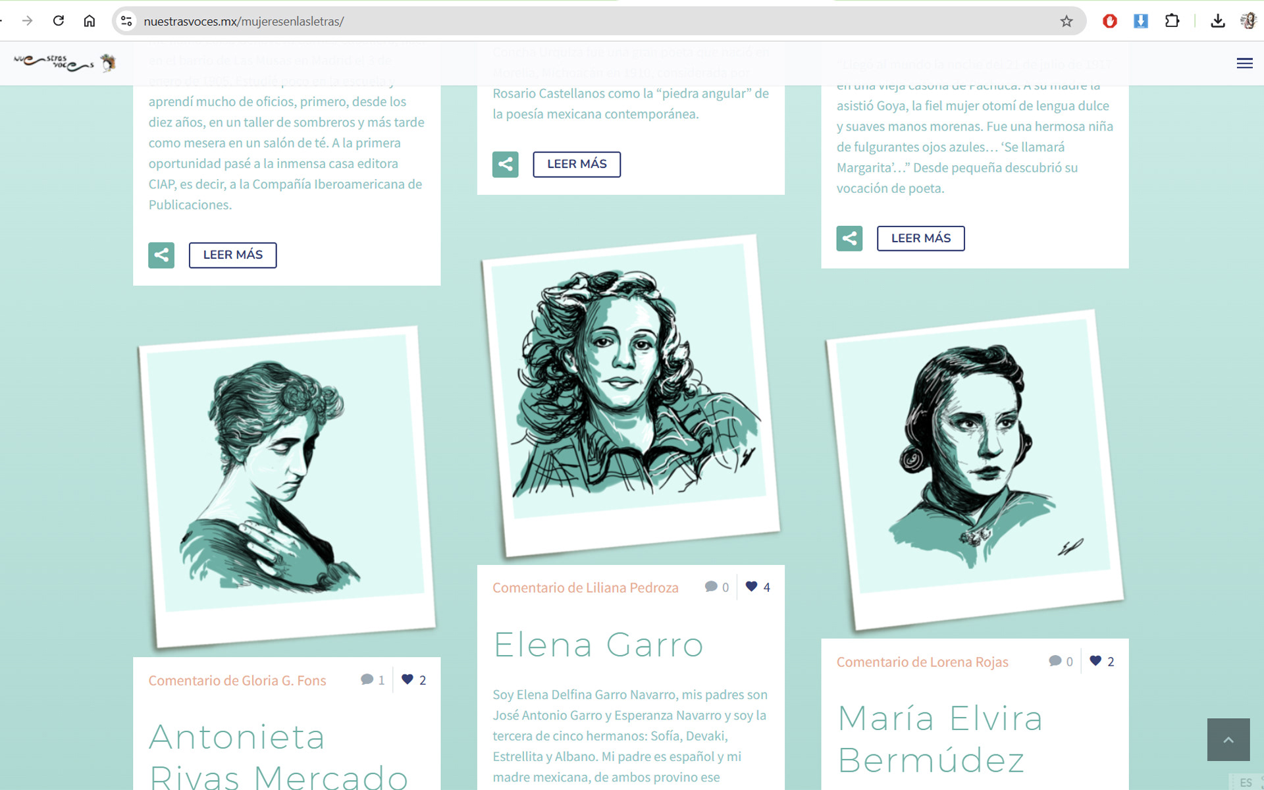Reload the current page
This screenshot has width=1264, height=790.
coord(59,21)
